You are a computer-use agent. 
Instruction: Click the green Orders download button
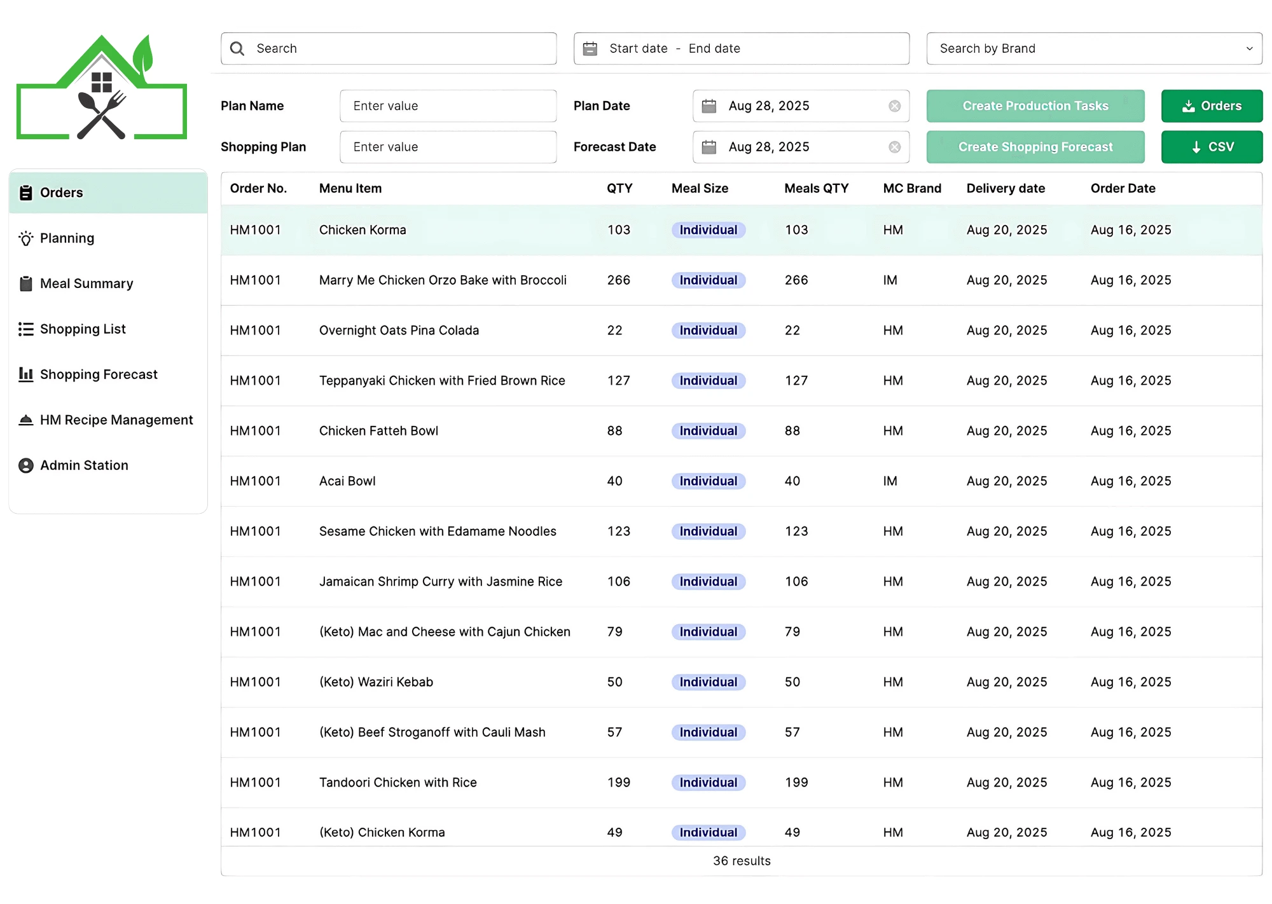(x=1212, y=106)
